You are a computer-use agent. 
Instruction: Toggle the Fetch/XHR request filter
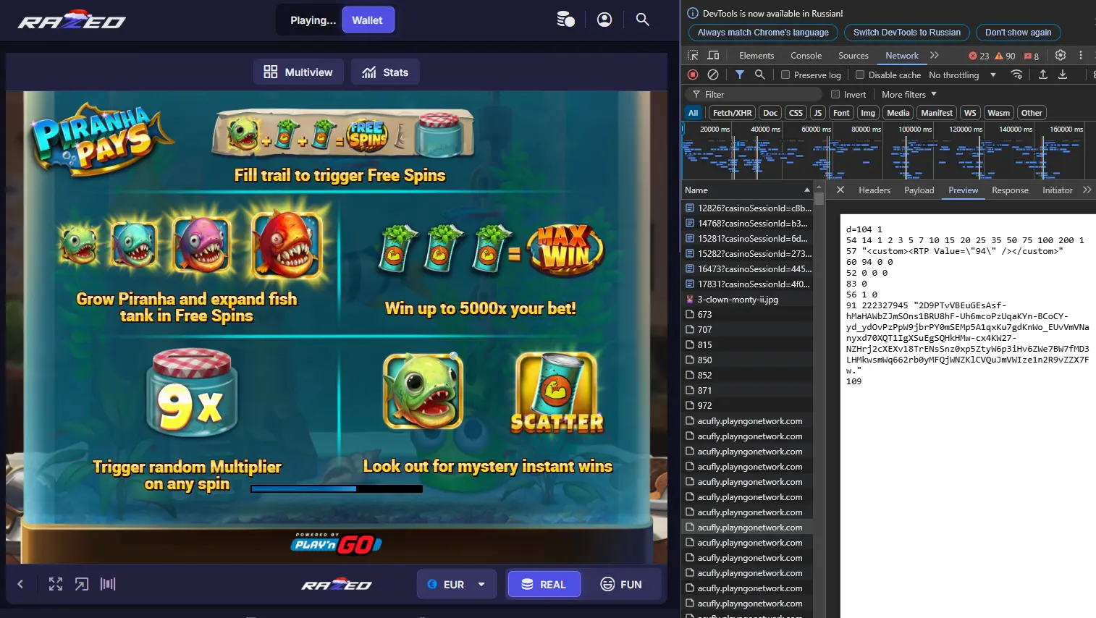click(x=732, y=113)
